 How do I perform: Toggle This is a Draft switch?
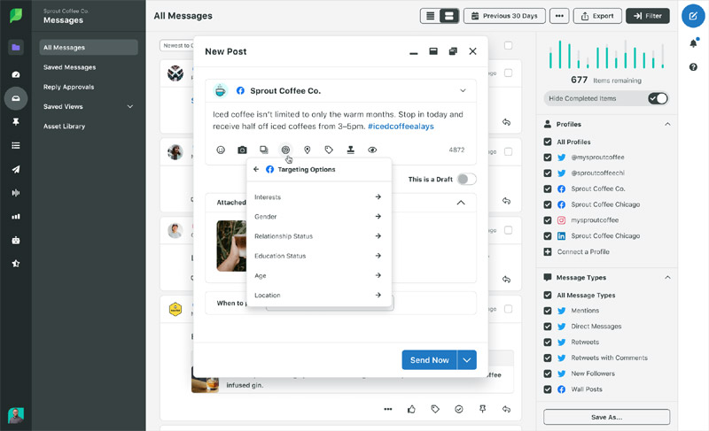[x=467, y=179]
